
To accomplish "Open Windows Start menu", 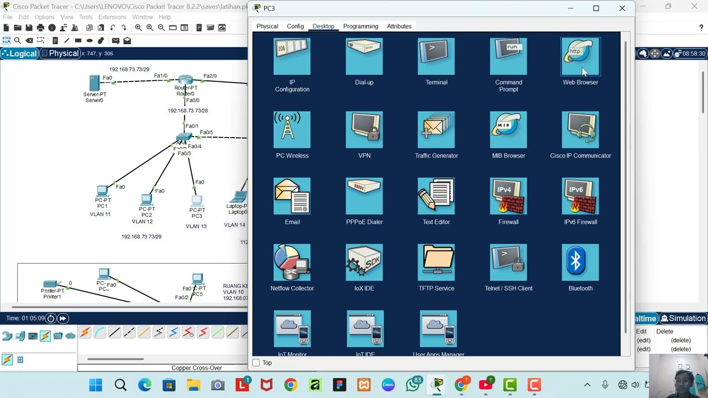I will click(96, 385).
